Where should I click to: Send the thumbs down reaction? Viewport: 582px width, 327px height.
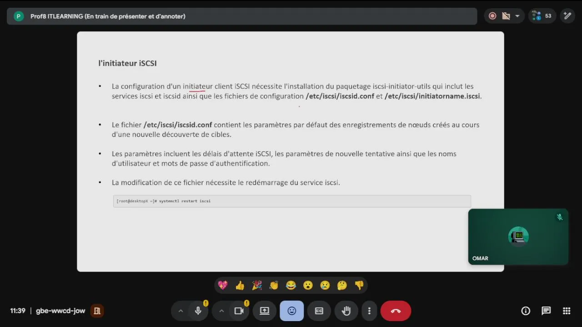tap(359, 285)
